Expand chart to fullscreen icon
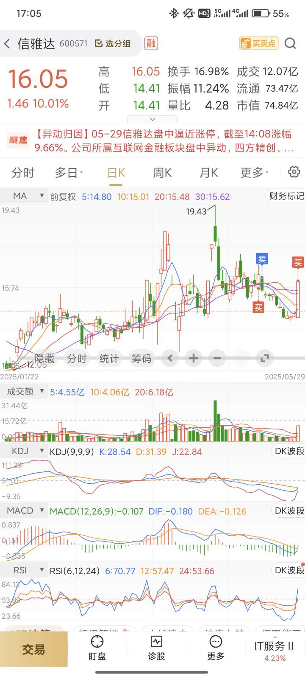This screenshot has height=679, width=305. (265, 359)
